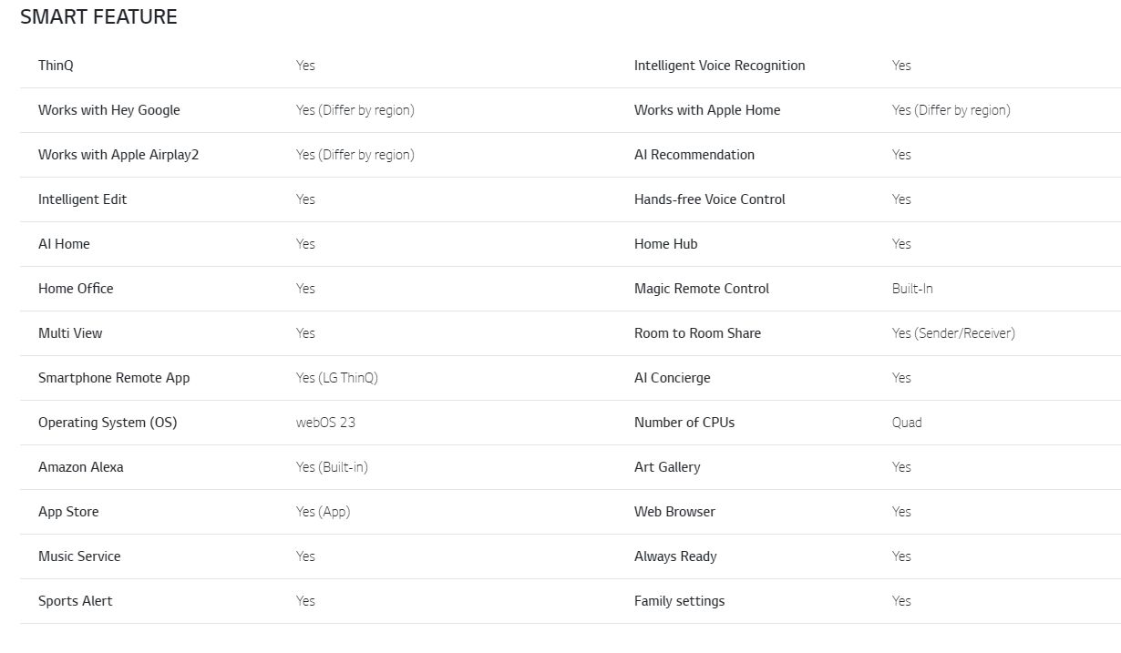Select the App Store row label
The height and width of the screenshot is (653, 1121).
pyautogui.click(x=68, y=512)
